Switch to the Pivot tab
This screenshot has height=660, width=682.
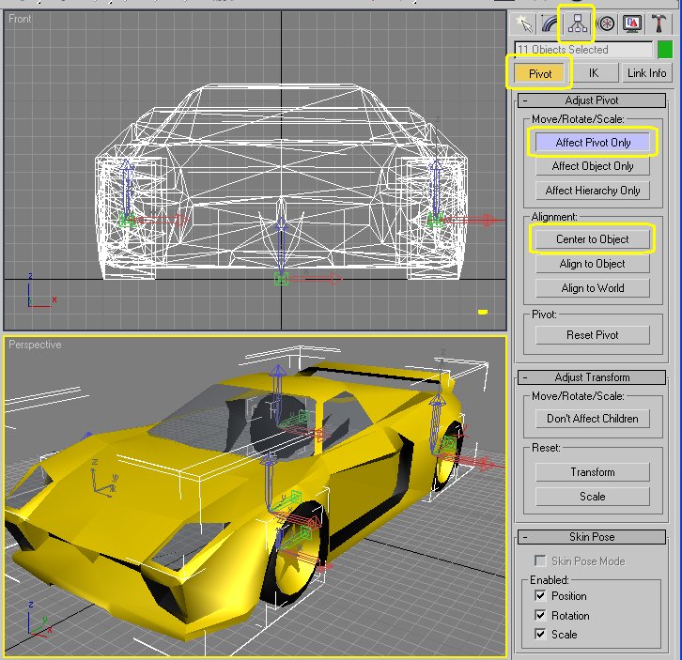[540, 73]
